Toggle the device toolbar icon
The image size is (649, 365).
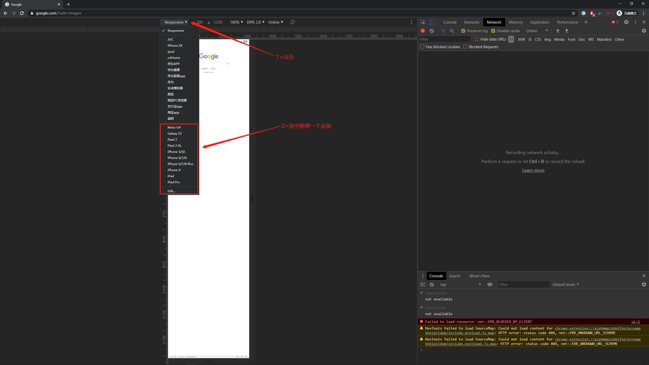(x=431, y=22)
